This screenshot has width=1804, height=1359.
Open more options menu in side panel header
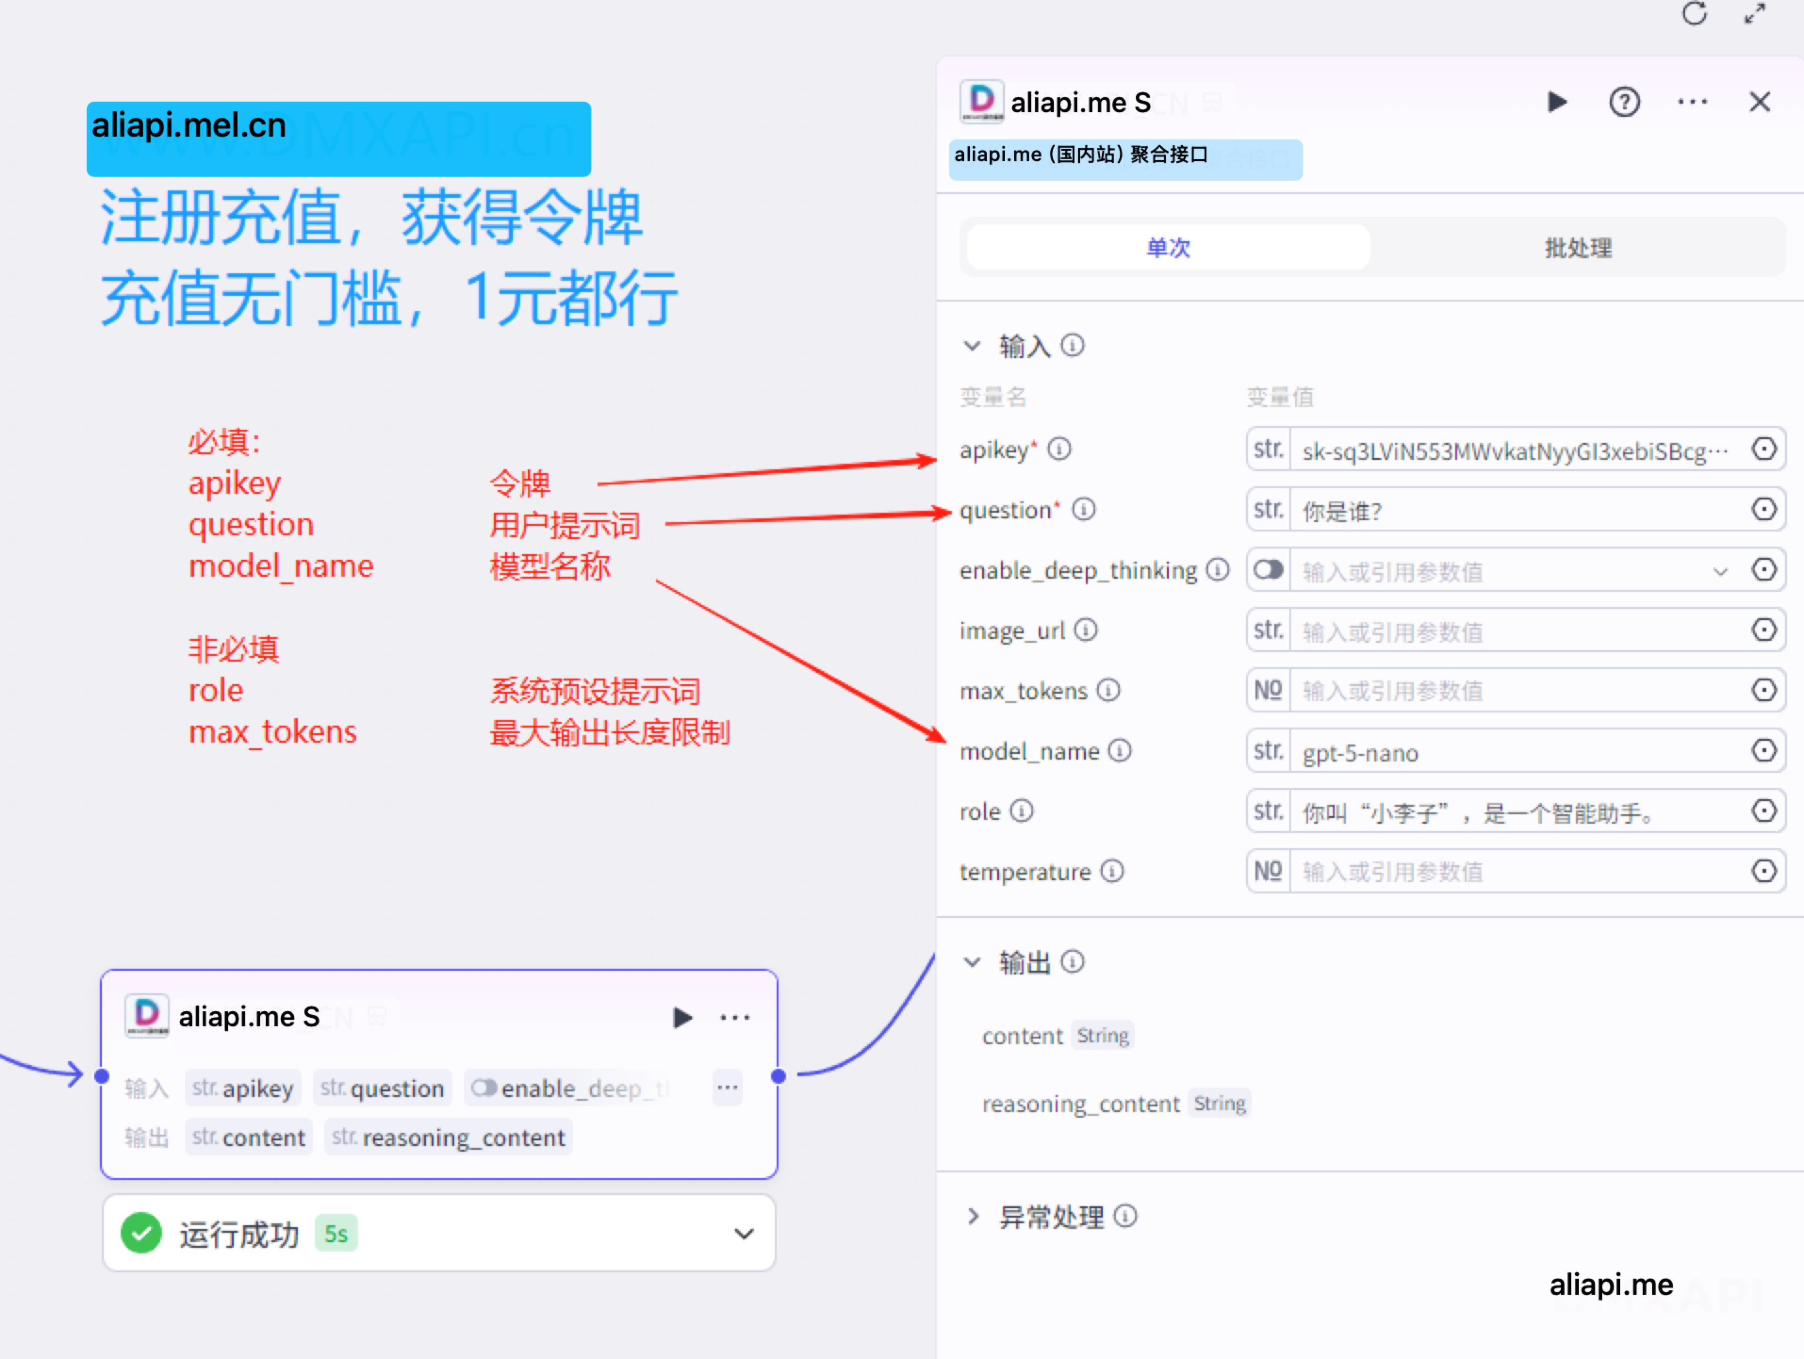pyautogui.click(x=1692, y=102)
